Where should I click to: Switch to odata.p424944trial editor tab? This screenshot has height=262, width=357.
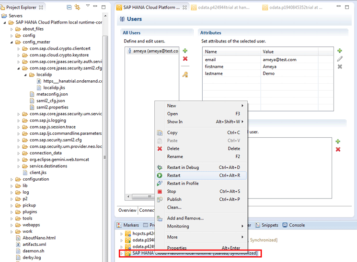pyautogui.click(x=221, y=8)
